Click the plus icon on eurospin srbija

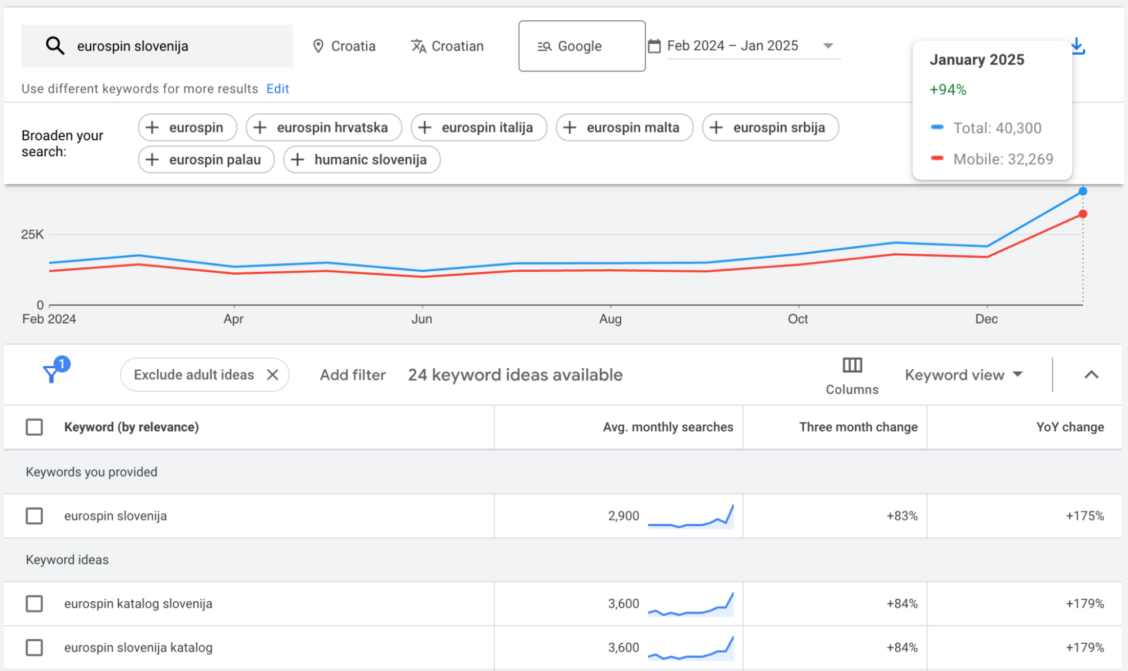pyautogui.click(x=716, y=127)
